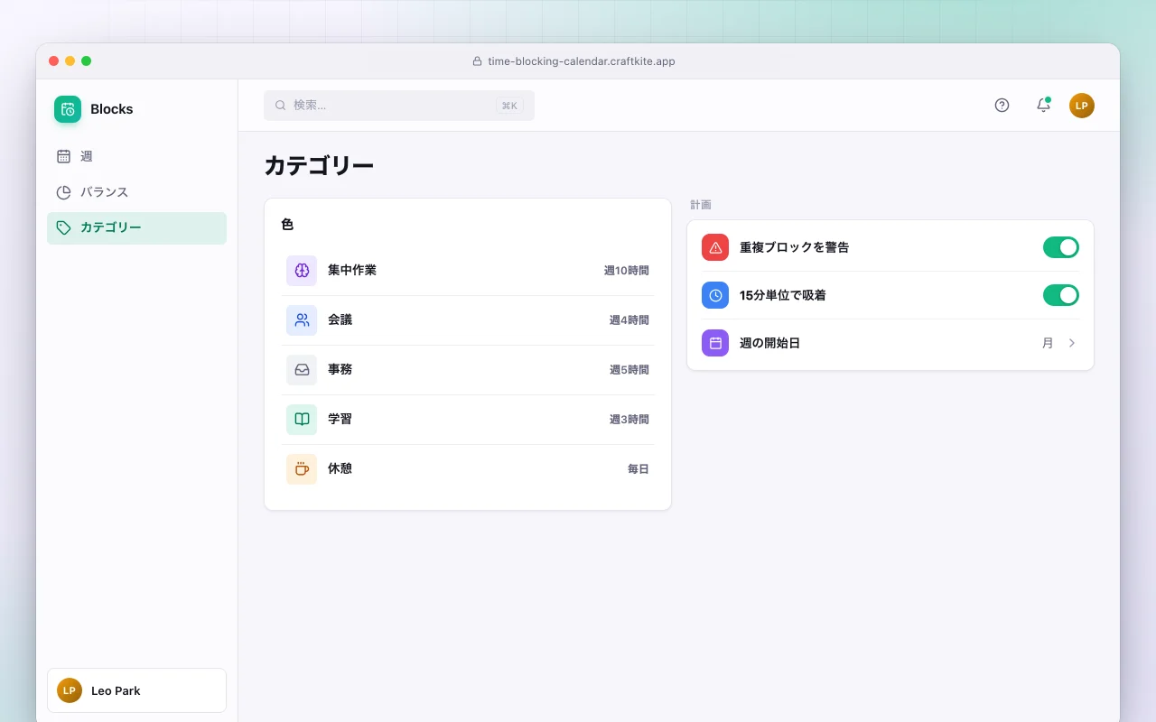1156x722 pixels.
Task: Click the brain icon for 集中作業
Action: tap(302, 271)
